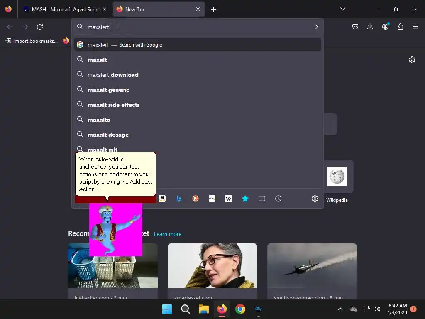This screenshot has width=425, height=319.
Task: Choose 'maxalt dosage' suggestion
Action: click(x=197, y=135)
